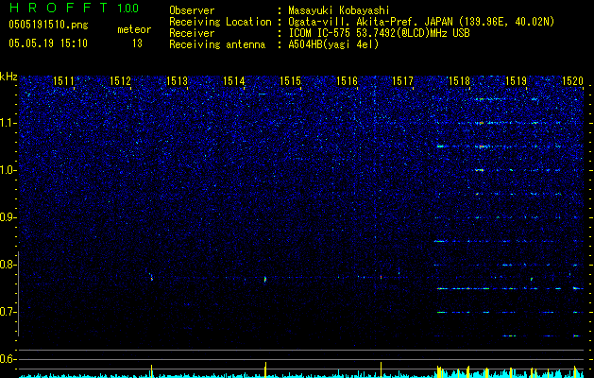
Task: Click the ICOM IC-575 53.7492 MHz USB text
Action: 379,33
